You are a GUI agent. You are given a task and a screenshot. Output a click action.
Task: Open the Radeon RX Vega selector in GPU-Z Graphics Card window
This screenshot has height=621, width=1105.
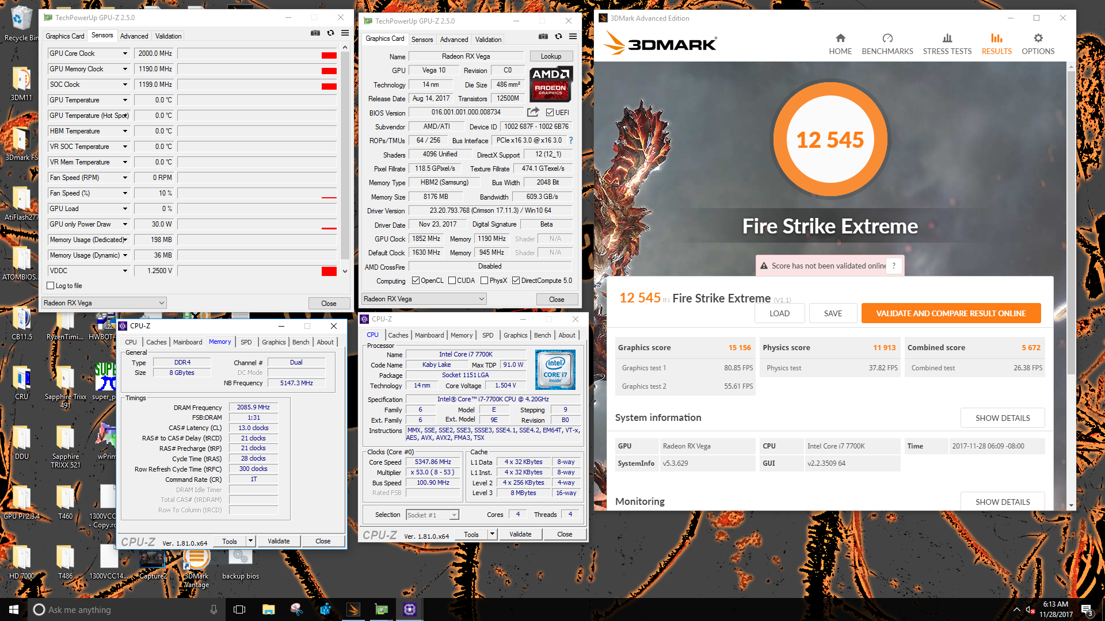pos(424,299)
